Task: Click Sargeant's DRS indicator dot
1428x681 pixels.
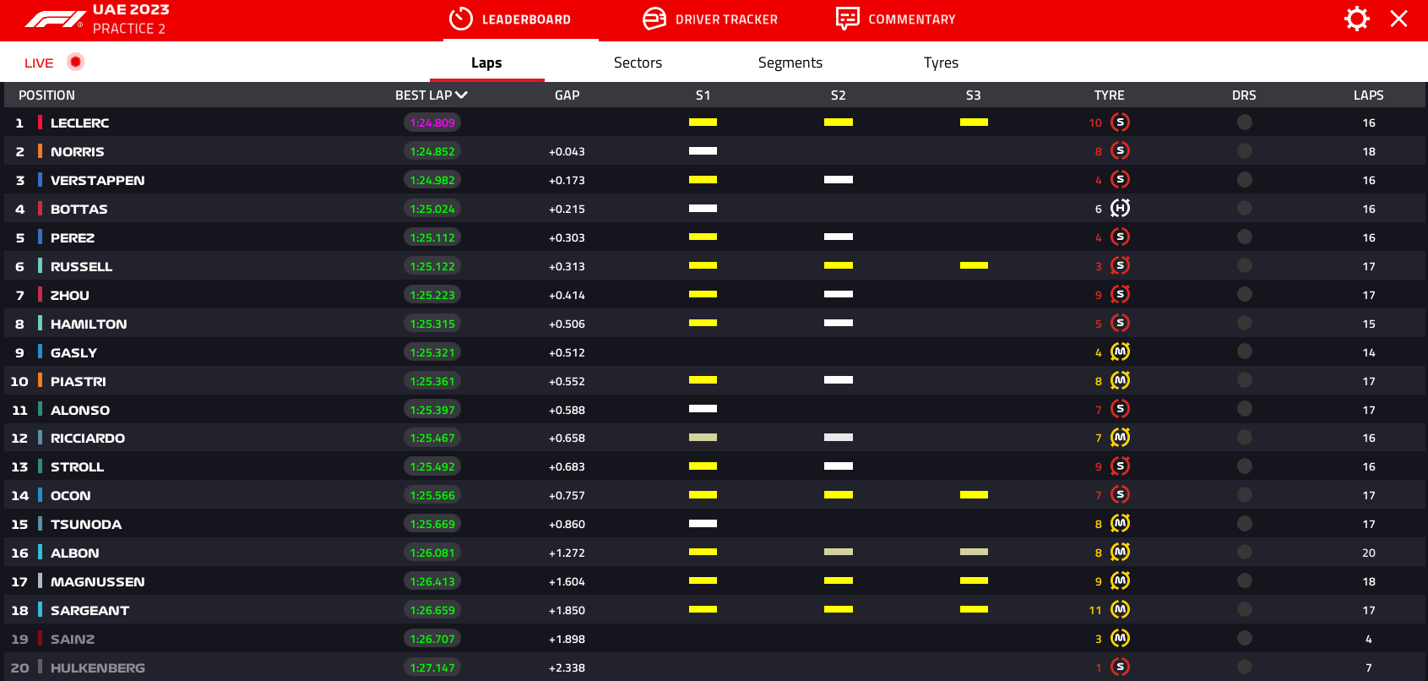Action: 1244,610
